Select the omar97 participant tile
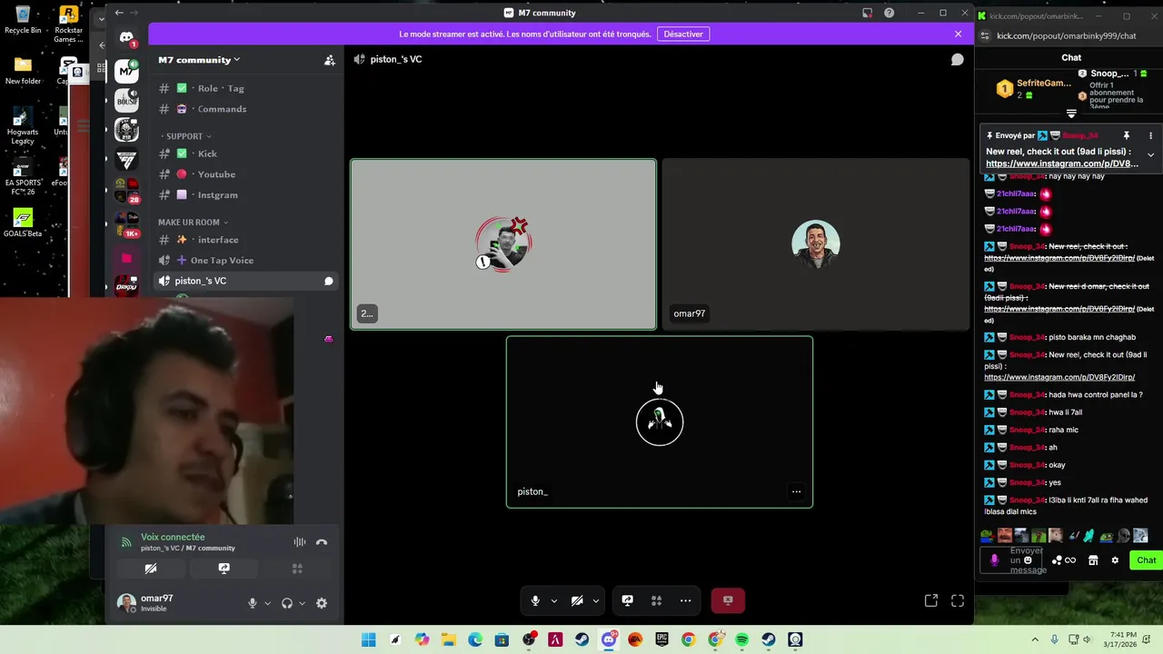The width and height of the screenshot is (1163, 654). tap(815, 243)
